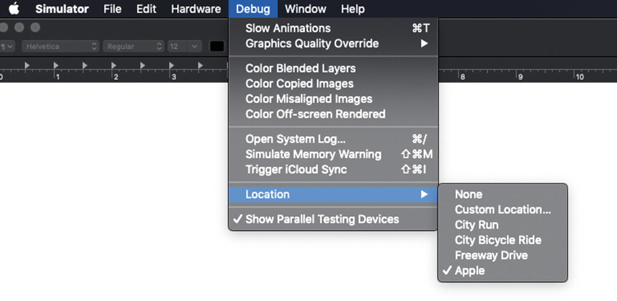Set location to None
Screen dimensions: 617x301
pyautogui.click(x=468, y=194)
